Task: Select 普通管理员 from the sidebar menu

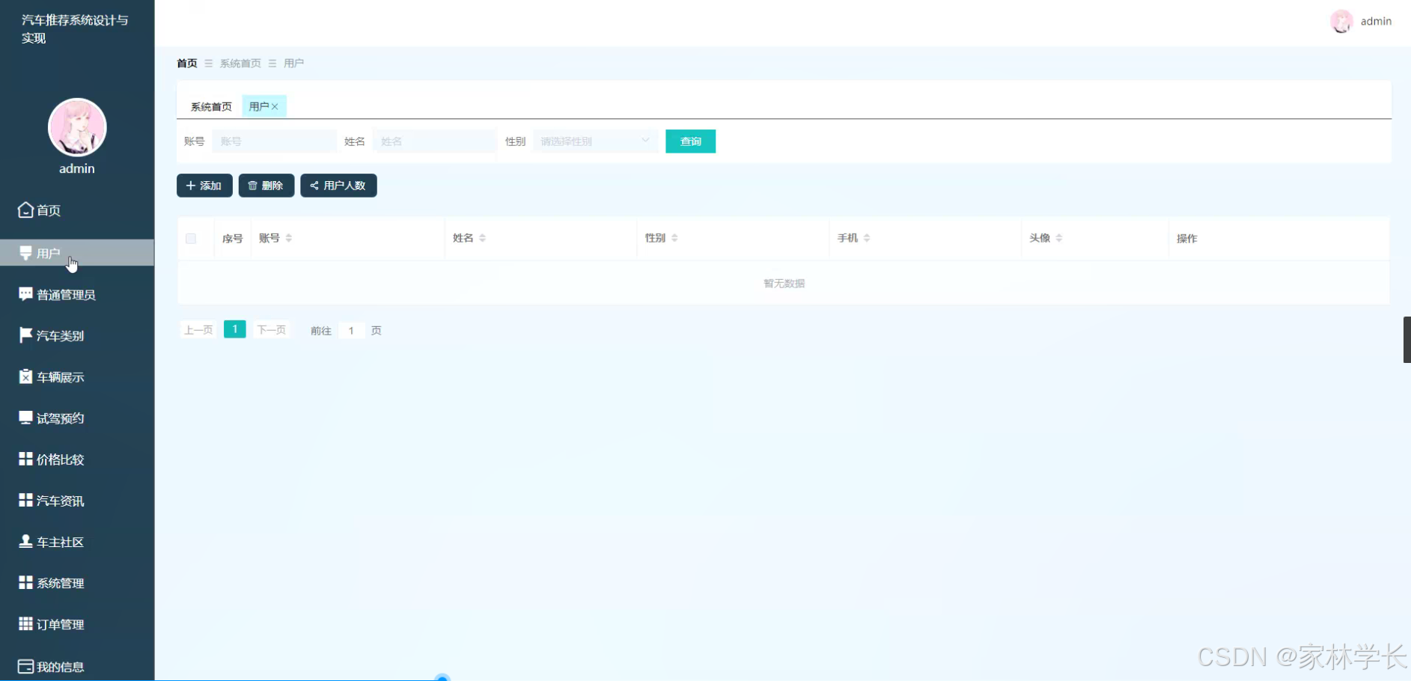Action: (x=66, y=294)
